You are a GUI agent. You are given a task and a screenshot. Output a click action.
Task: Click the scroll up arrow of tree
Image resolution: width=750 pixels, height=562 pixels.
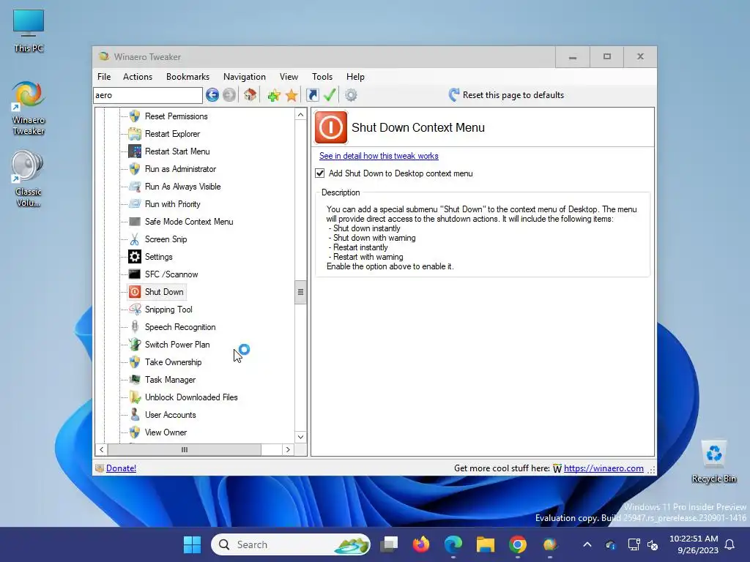(300, 115)
